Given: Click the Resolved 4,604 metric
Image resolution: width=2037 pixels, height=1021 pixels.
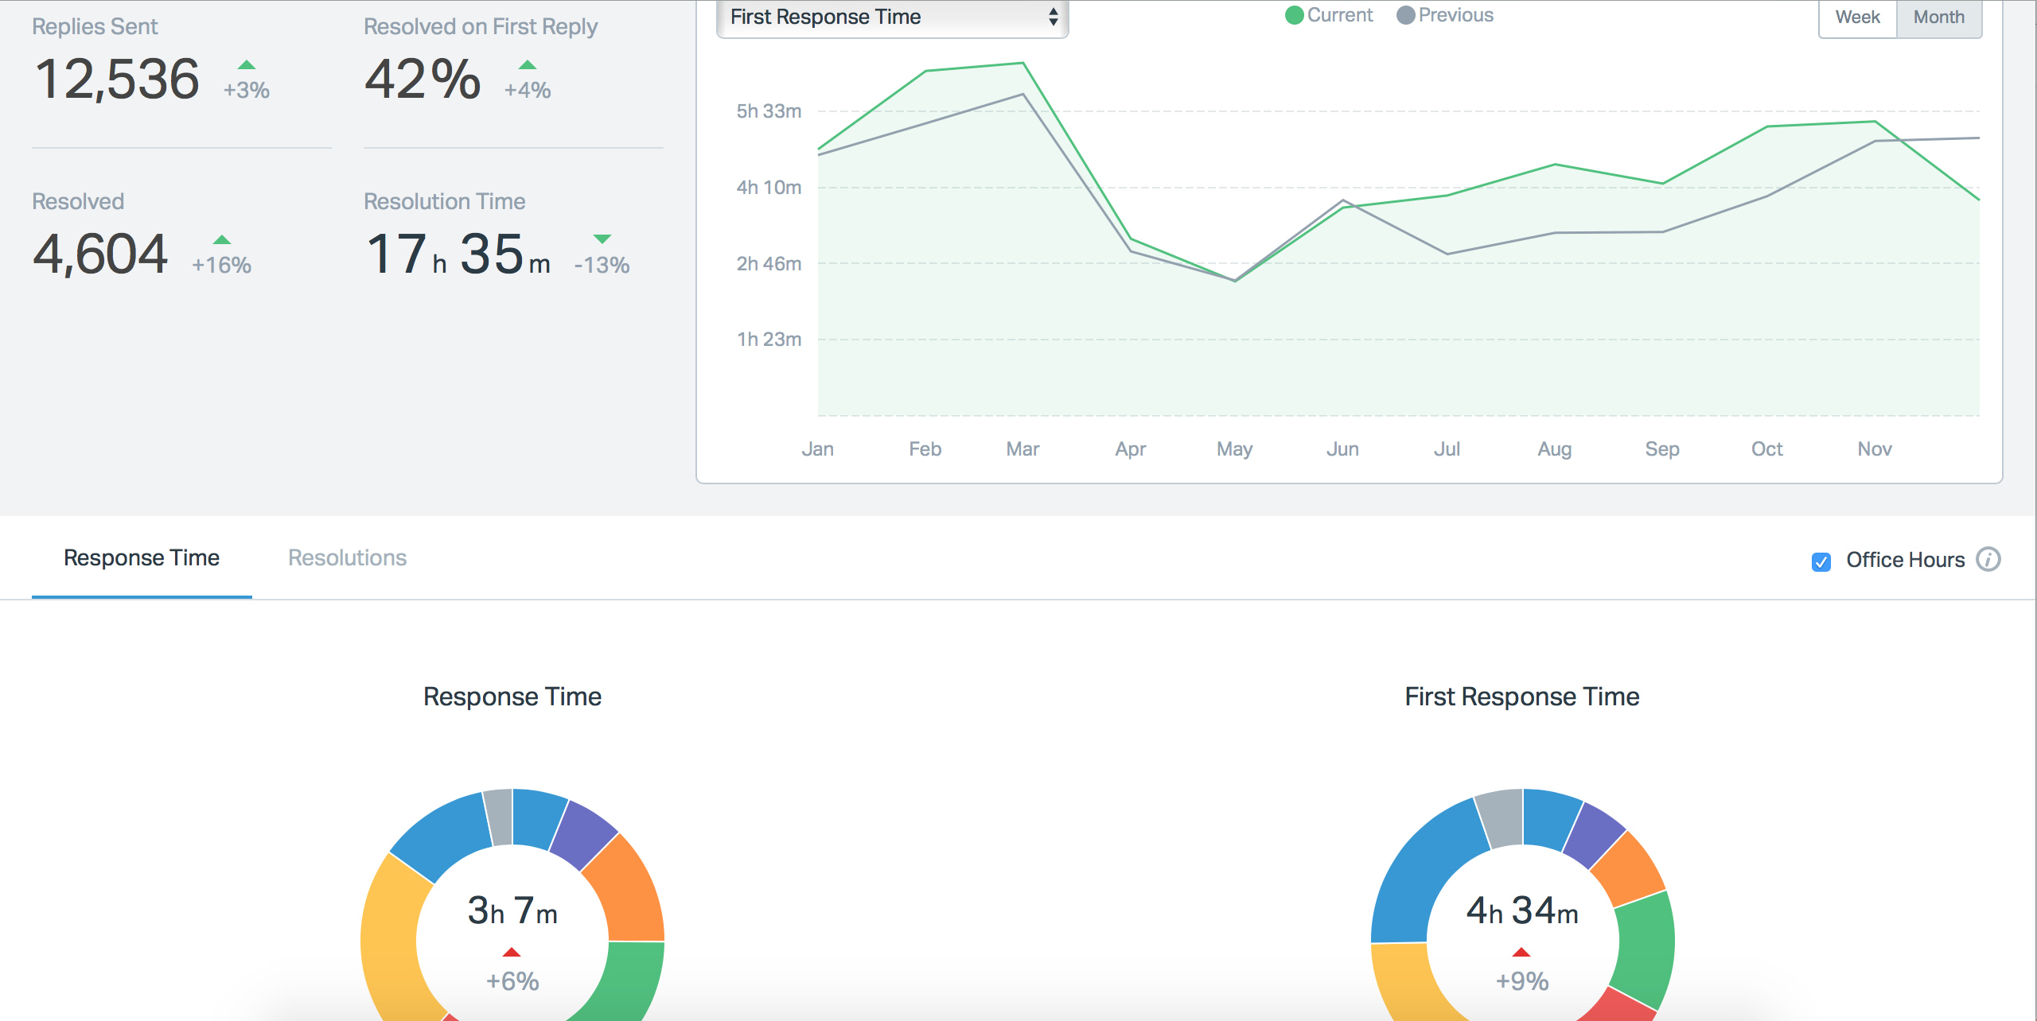Looking at the screenshot, I should (100, 254).
